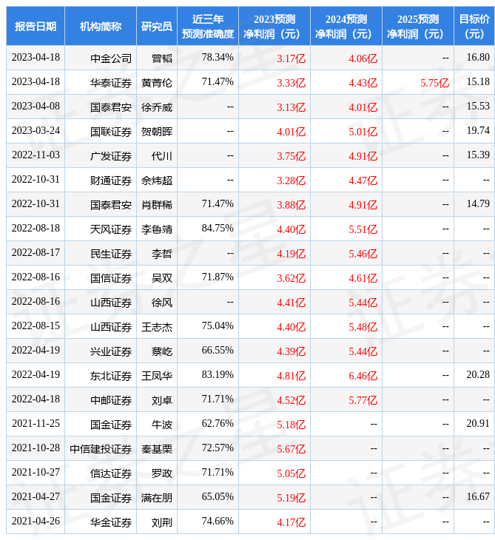Click target price 15.18

coord(478,81)
